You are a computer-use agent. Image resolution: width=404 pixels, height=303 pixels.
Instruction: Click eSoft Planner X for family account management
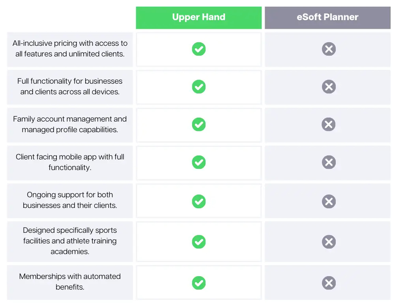pyautogui.click(x=329, y=124)
